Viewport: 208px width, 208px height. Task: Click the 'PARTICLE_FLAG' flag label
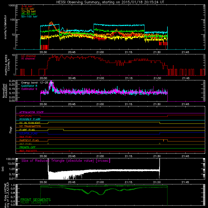tap(29, 140)
